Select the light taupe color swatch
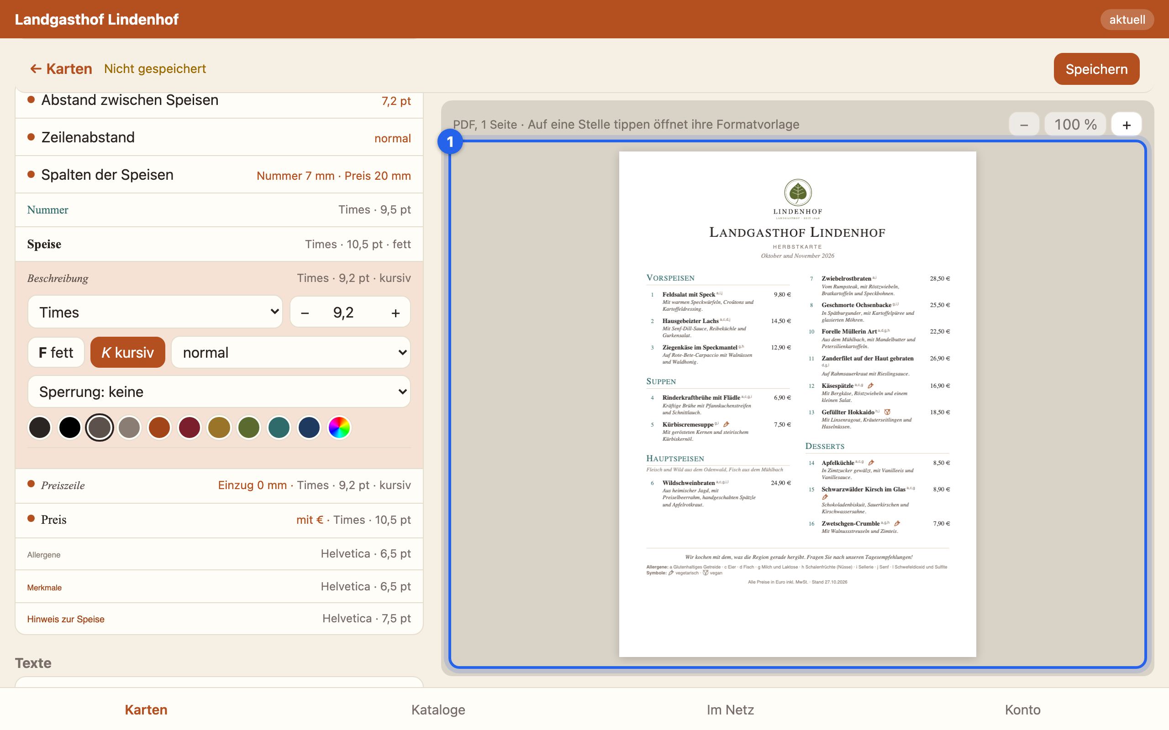 point(130,428)
